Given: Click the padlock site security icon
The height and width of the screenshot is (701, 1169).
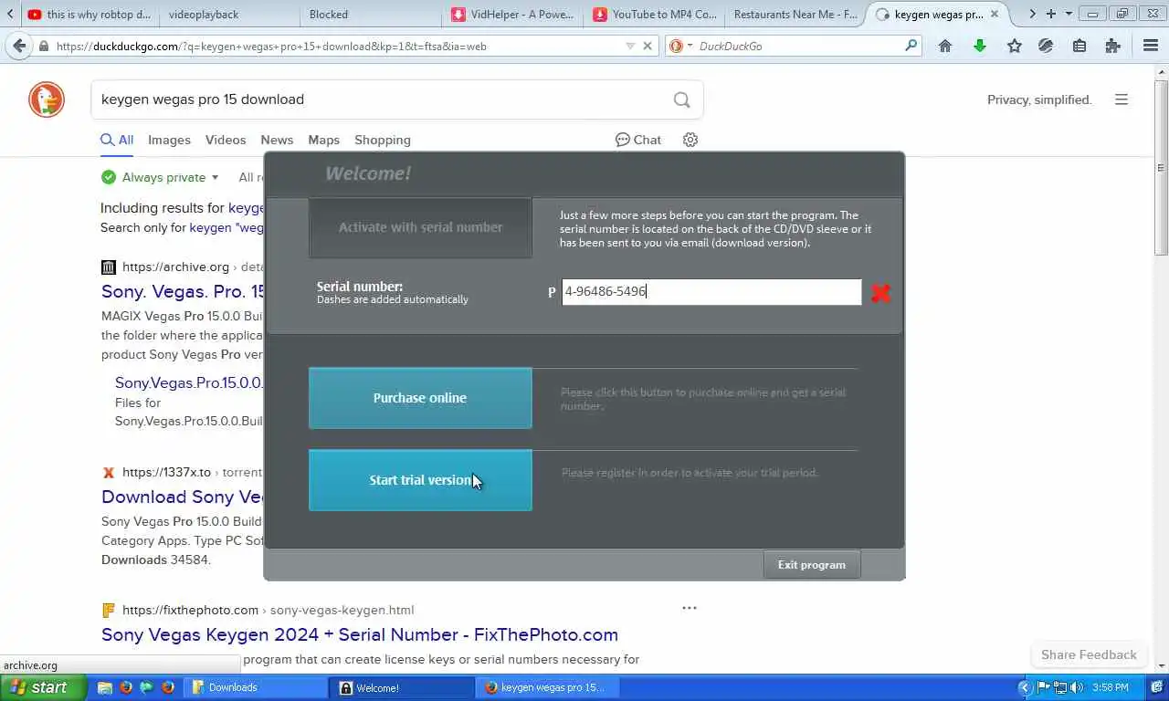Looking at the screenshot, I should coord(44,46).
